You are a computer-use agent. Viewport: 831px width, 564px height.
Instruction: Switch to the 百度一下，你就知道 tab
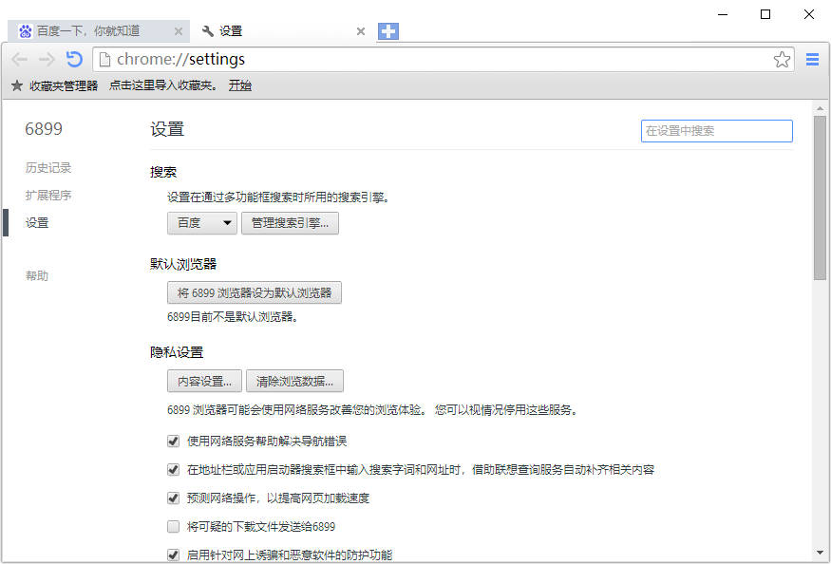click(x=95, y=31)
